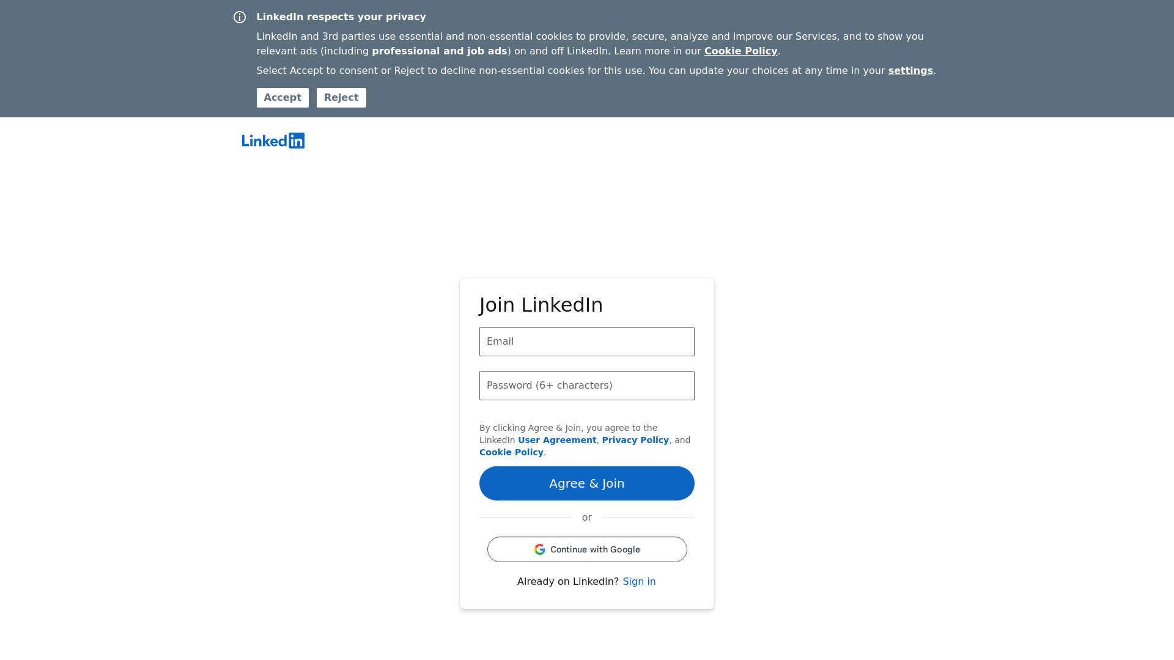Open the User Agreement
The image size is (1174, 660).
point(556,439)
